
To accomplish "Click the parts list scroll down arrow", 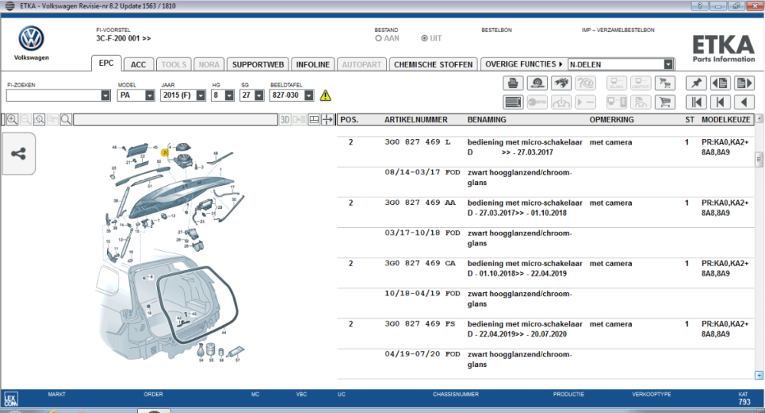I will click(x=759, y=375).
